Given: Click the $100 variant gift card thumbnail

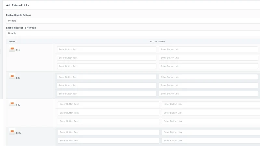Looking at the screenshot, I should pyautogui.click(x=12, y=132).
